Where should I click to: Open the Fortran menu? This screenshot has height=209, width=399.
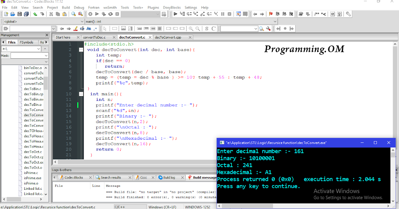coord(93,7)
